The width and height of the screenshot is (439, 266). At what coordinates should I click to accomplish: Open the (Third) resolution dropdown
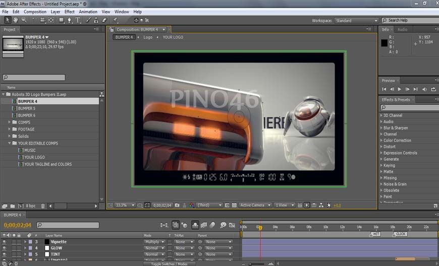tap(209, 206)
